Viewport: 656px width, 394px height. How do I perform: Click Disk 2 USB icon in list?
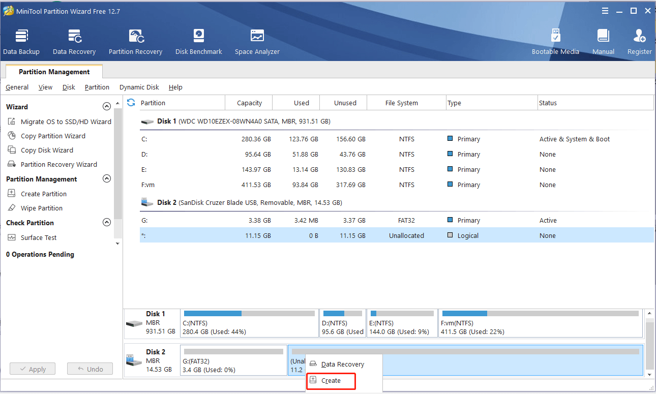(147, 202)
